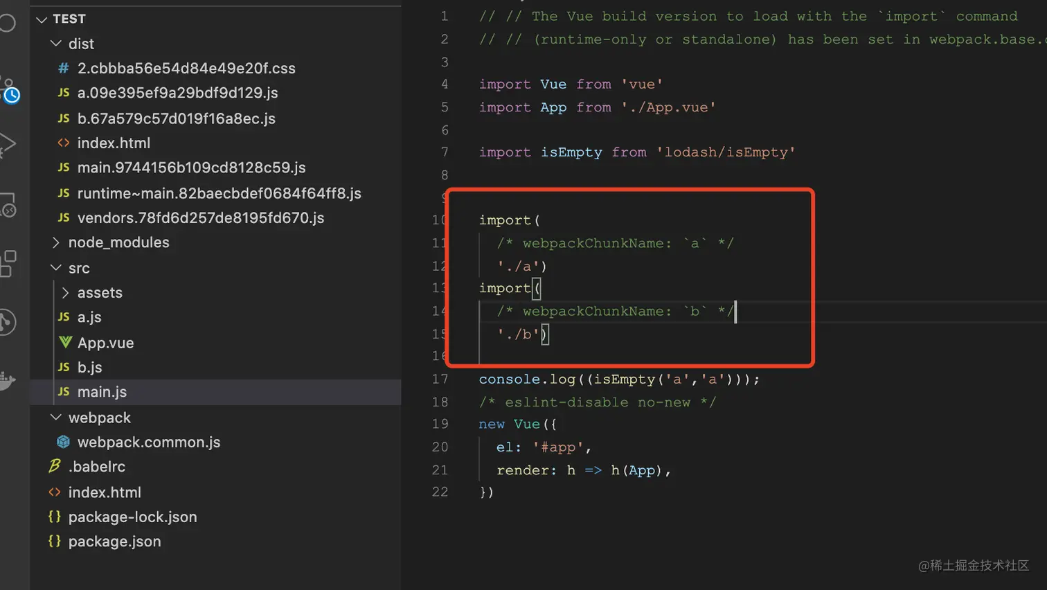Click the './a') import path
Viewport: 1047px width, 590px height.
pyautogui.click(x=522, y=266)
